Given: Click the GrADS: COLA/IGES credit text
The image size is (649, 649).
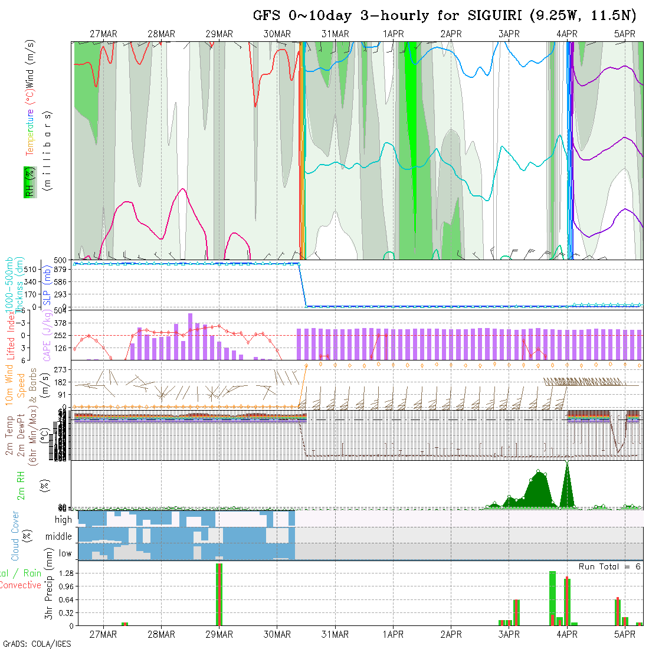Looking at the screenshot, I should pos(37,644).
